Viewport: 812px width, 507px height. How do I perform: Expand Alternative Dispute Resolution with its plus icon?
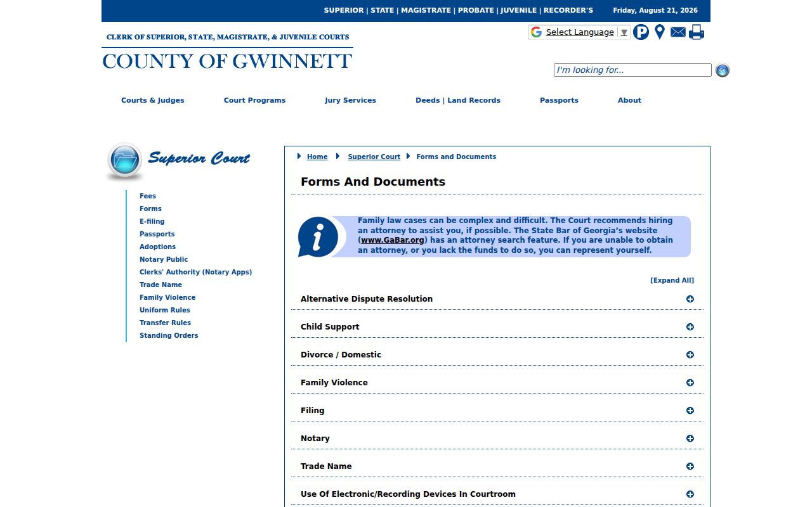click(x=690, y=299)
